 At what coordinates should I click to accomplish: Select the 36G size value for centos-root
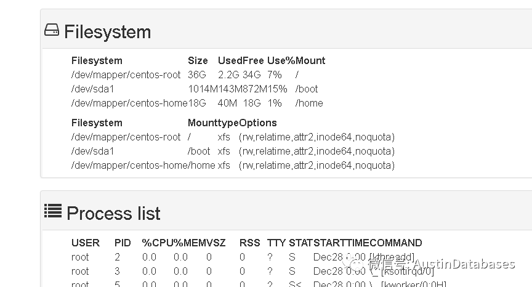(x=197, y=75)
